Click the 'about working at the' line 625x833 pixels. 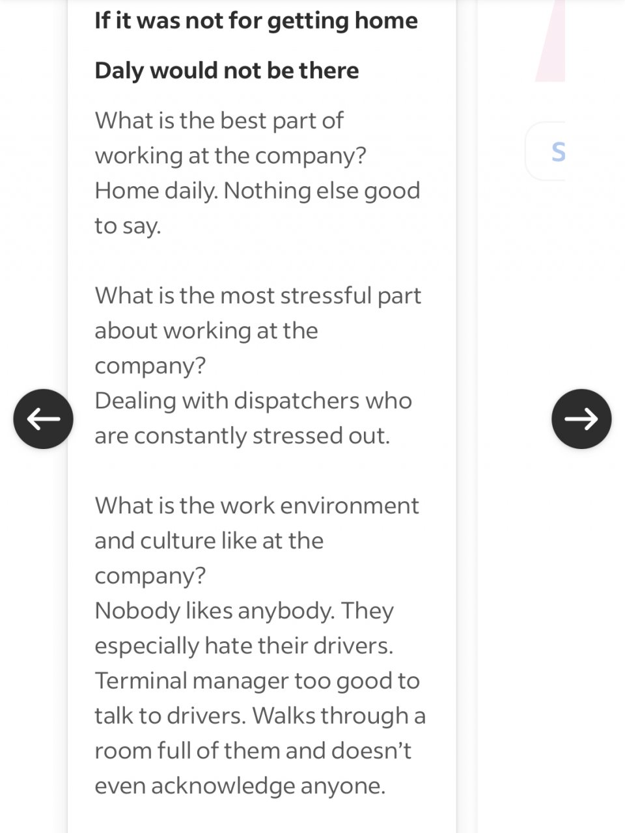click(206, 331)
